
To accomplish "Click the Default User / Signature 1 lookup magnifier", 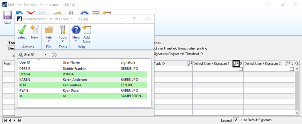I will click(x=236, y=63).
